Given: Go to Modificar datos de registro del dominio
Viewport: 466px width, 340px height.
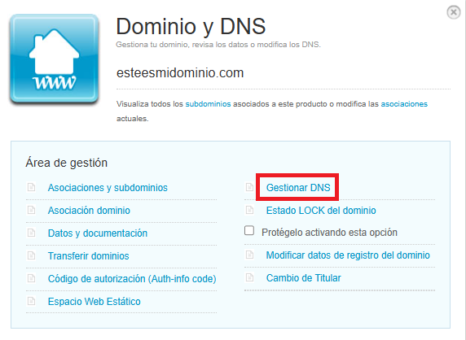Looking at the screenshot, I should (x=348, y=255).
